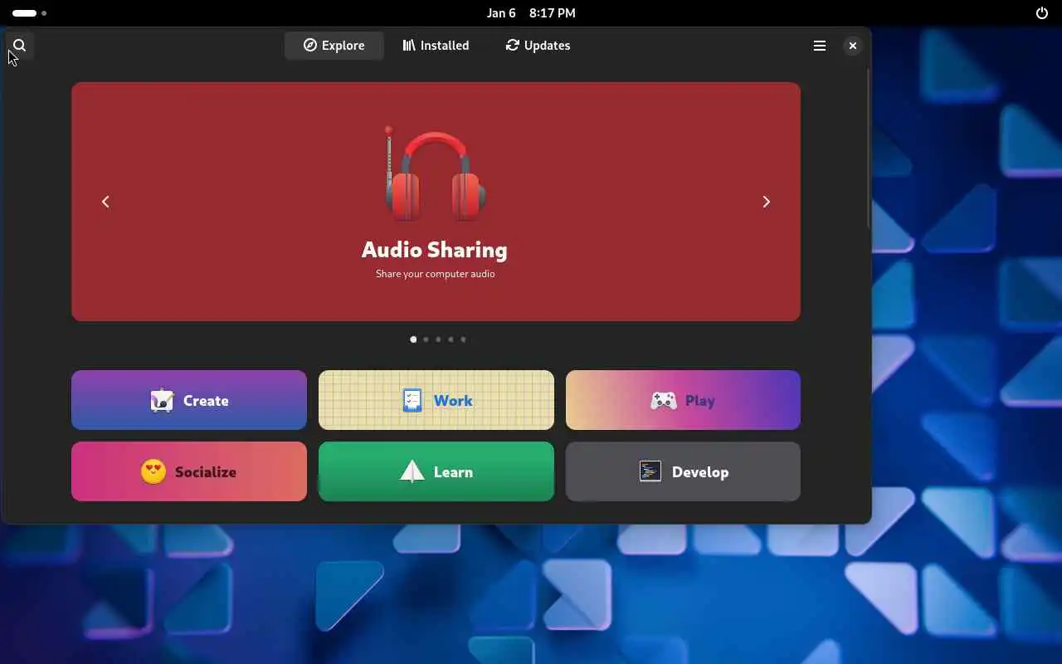Click the game controller icon on Play

[x=663, y=401]
